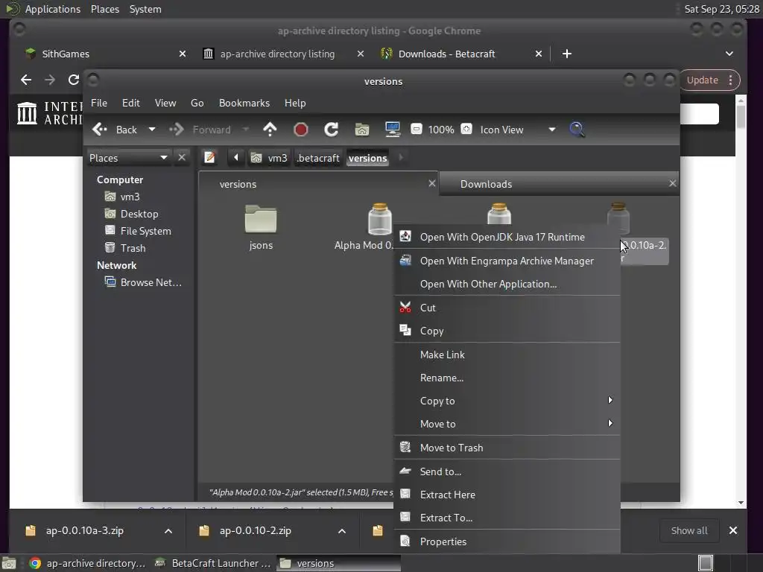This screenshot has height=572, width=763.
Task: Open the Home folder toolbar icon
Action: tap(362, 130)
